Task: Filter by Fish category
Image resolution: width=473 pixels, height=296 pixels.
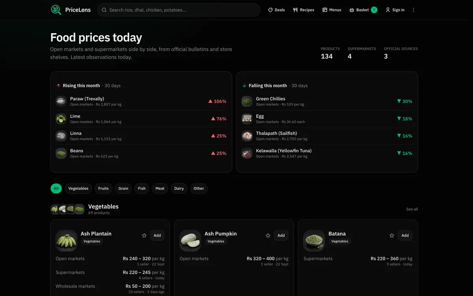Action: point(142,189)
